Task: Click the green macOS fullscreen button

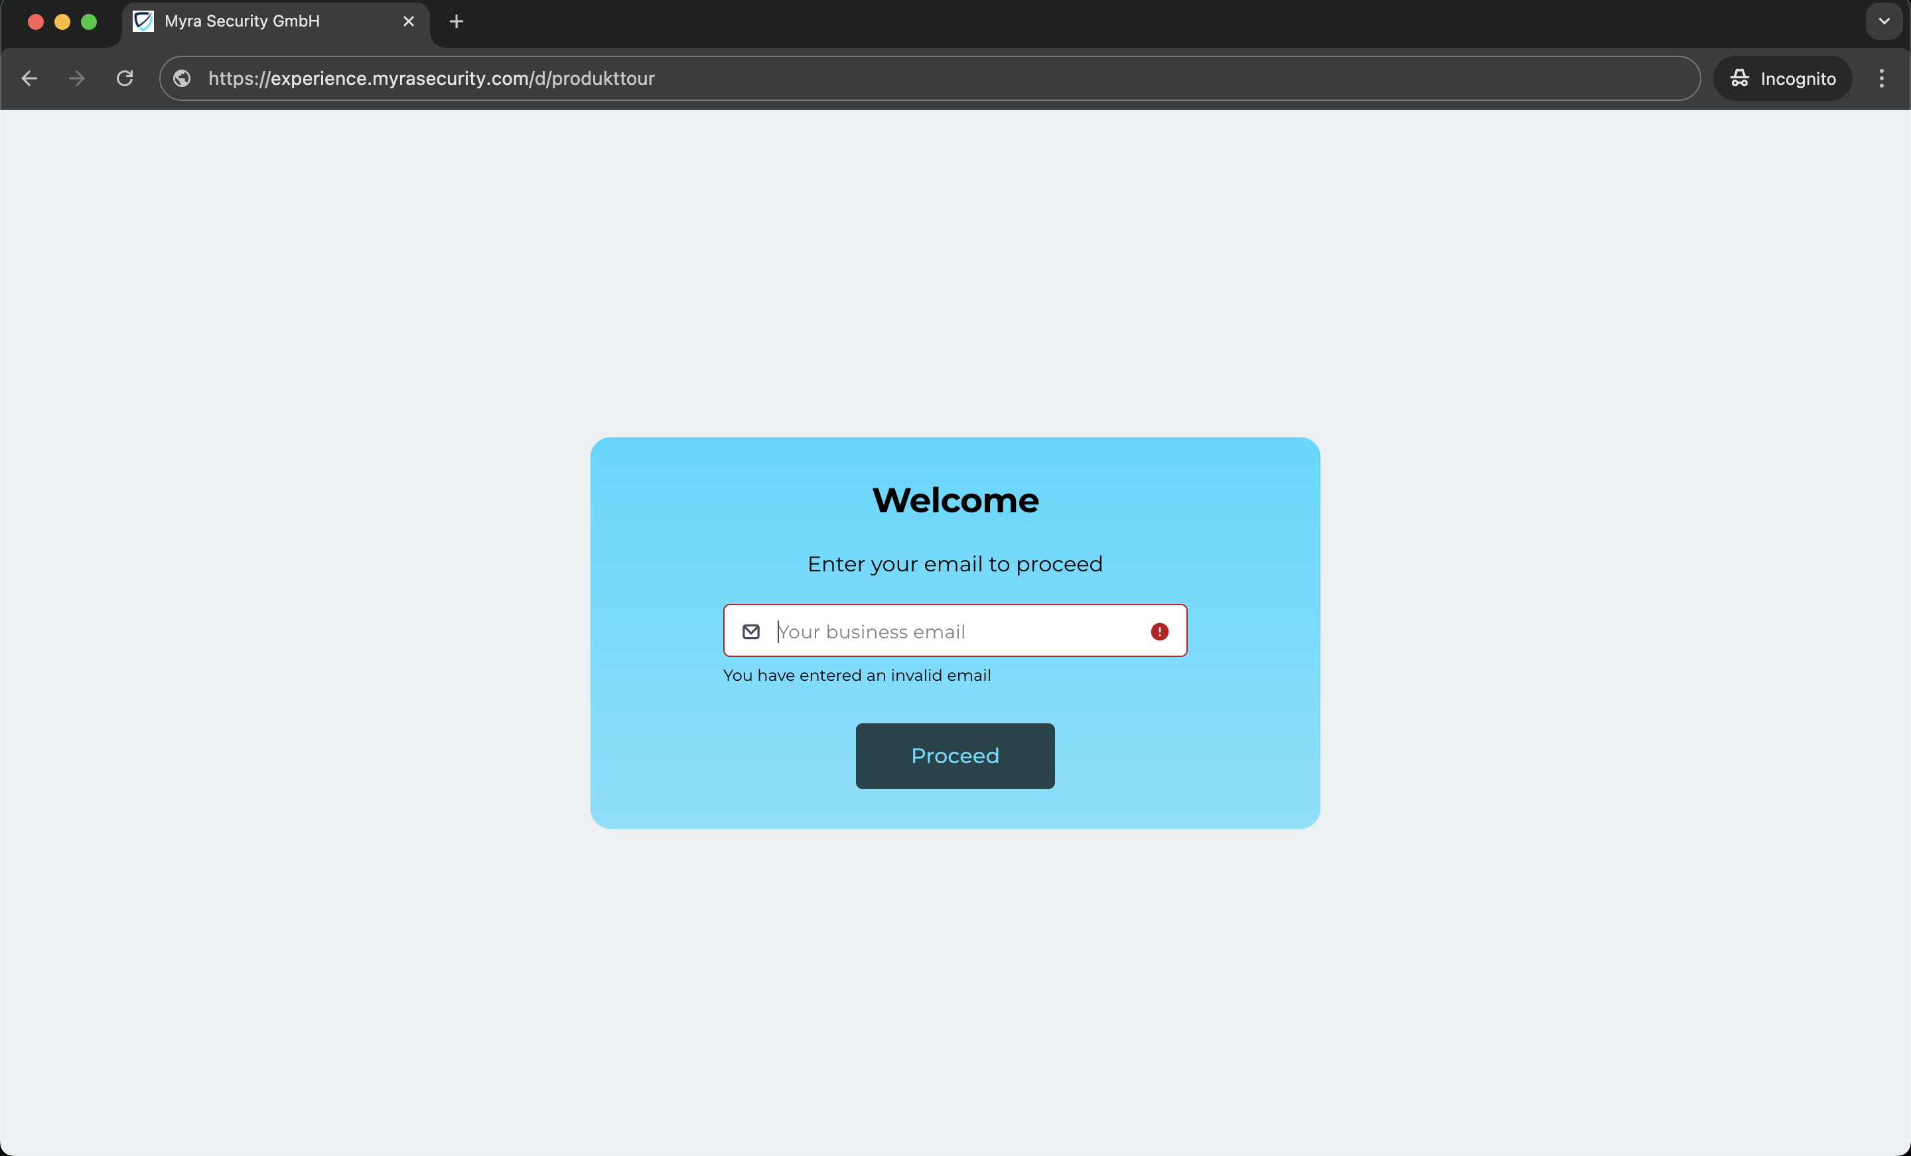Action: coord(89,22)
